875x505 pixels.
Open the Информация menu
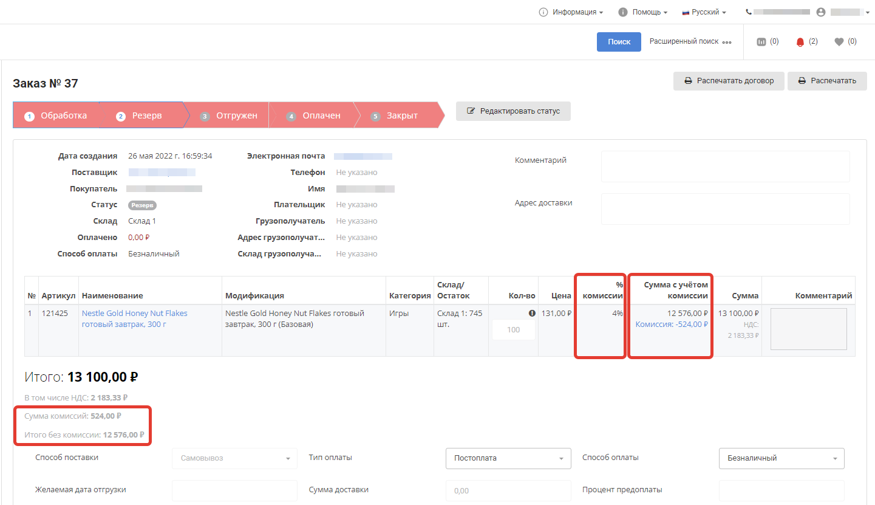coord(571,12)
